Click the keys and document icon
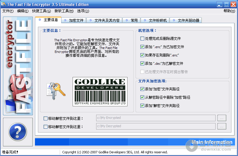Image resolution: width=238 pixels, height=156 pixels. click(56, 91)
